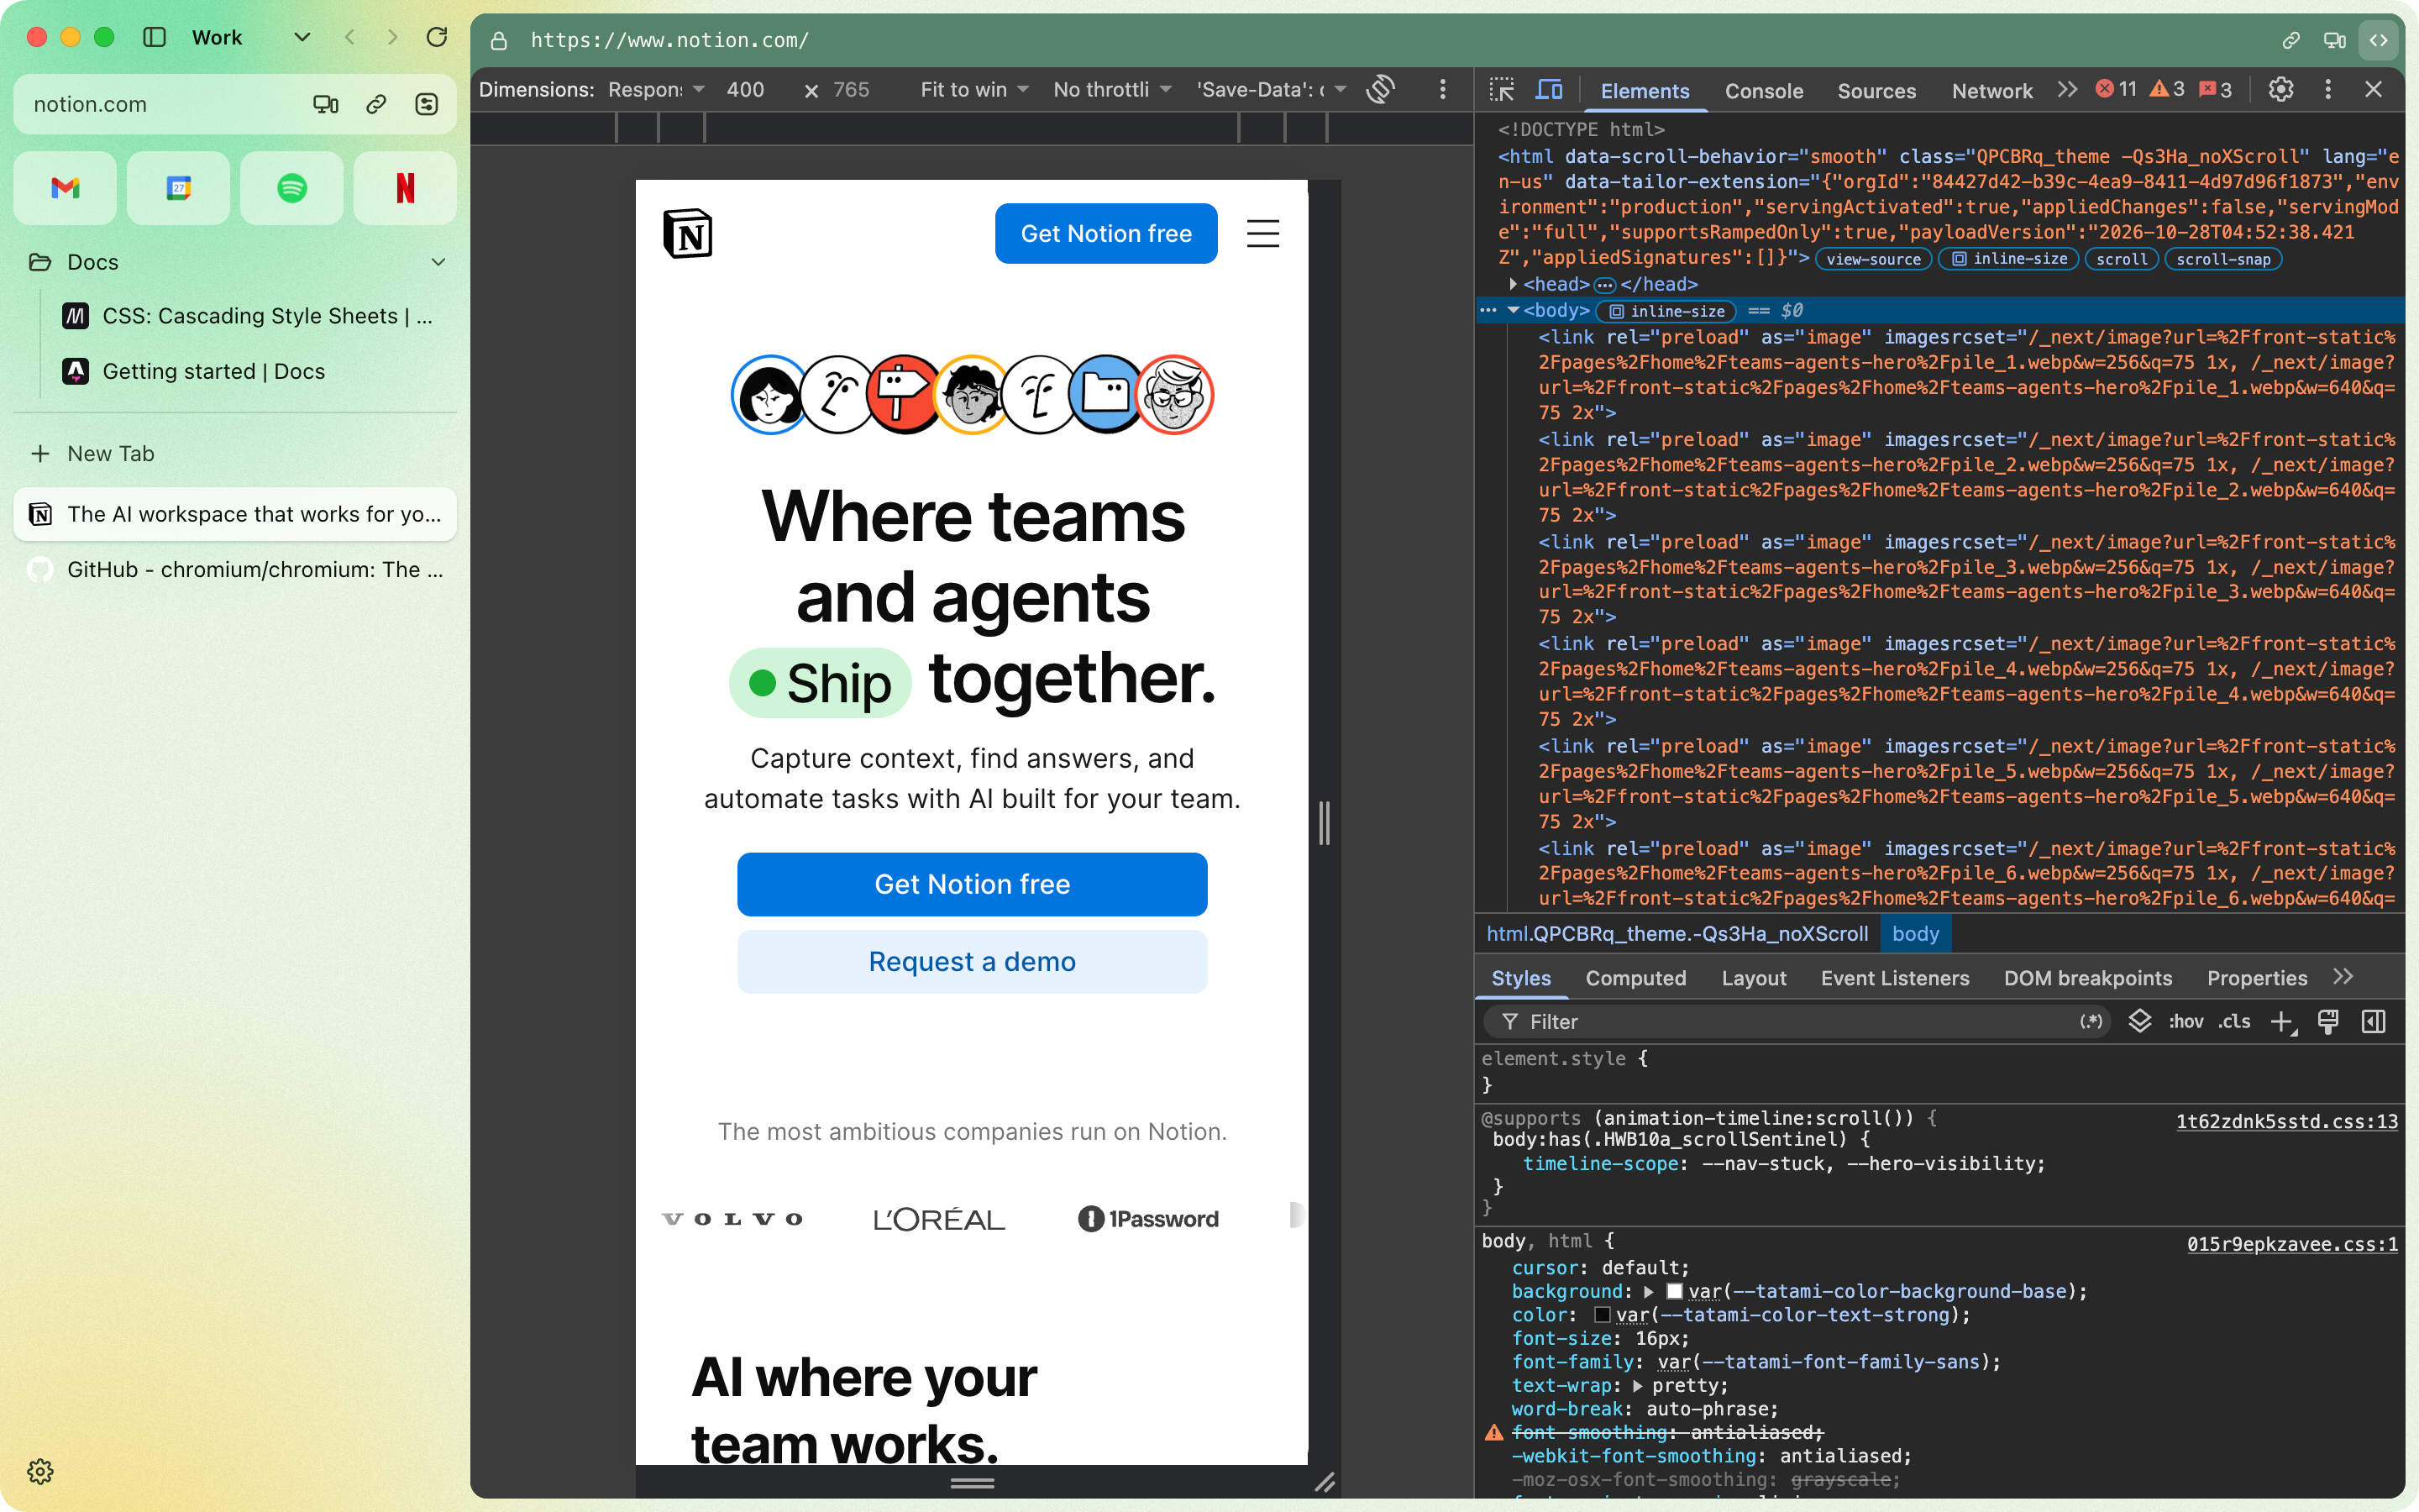This screenshot has width=2419, height=1512.
Task: Open the Save-Data dropdown
Action: tap(1272, 90)
